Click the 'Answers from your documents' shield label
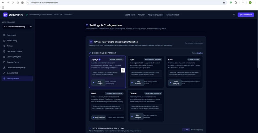 click(x=39, y=15)
